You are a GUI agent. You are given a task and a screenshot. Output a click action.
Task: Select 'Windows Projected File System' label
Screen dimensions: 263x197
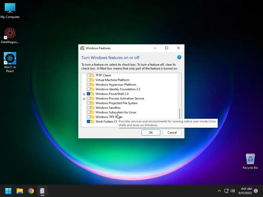point(117,103)
